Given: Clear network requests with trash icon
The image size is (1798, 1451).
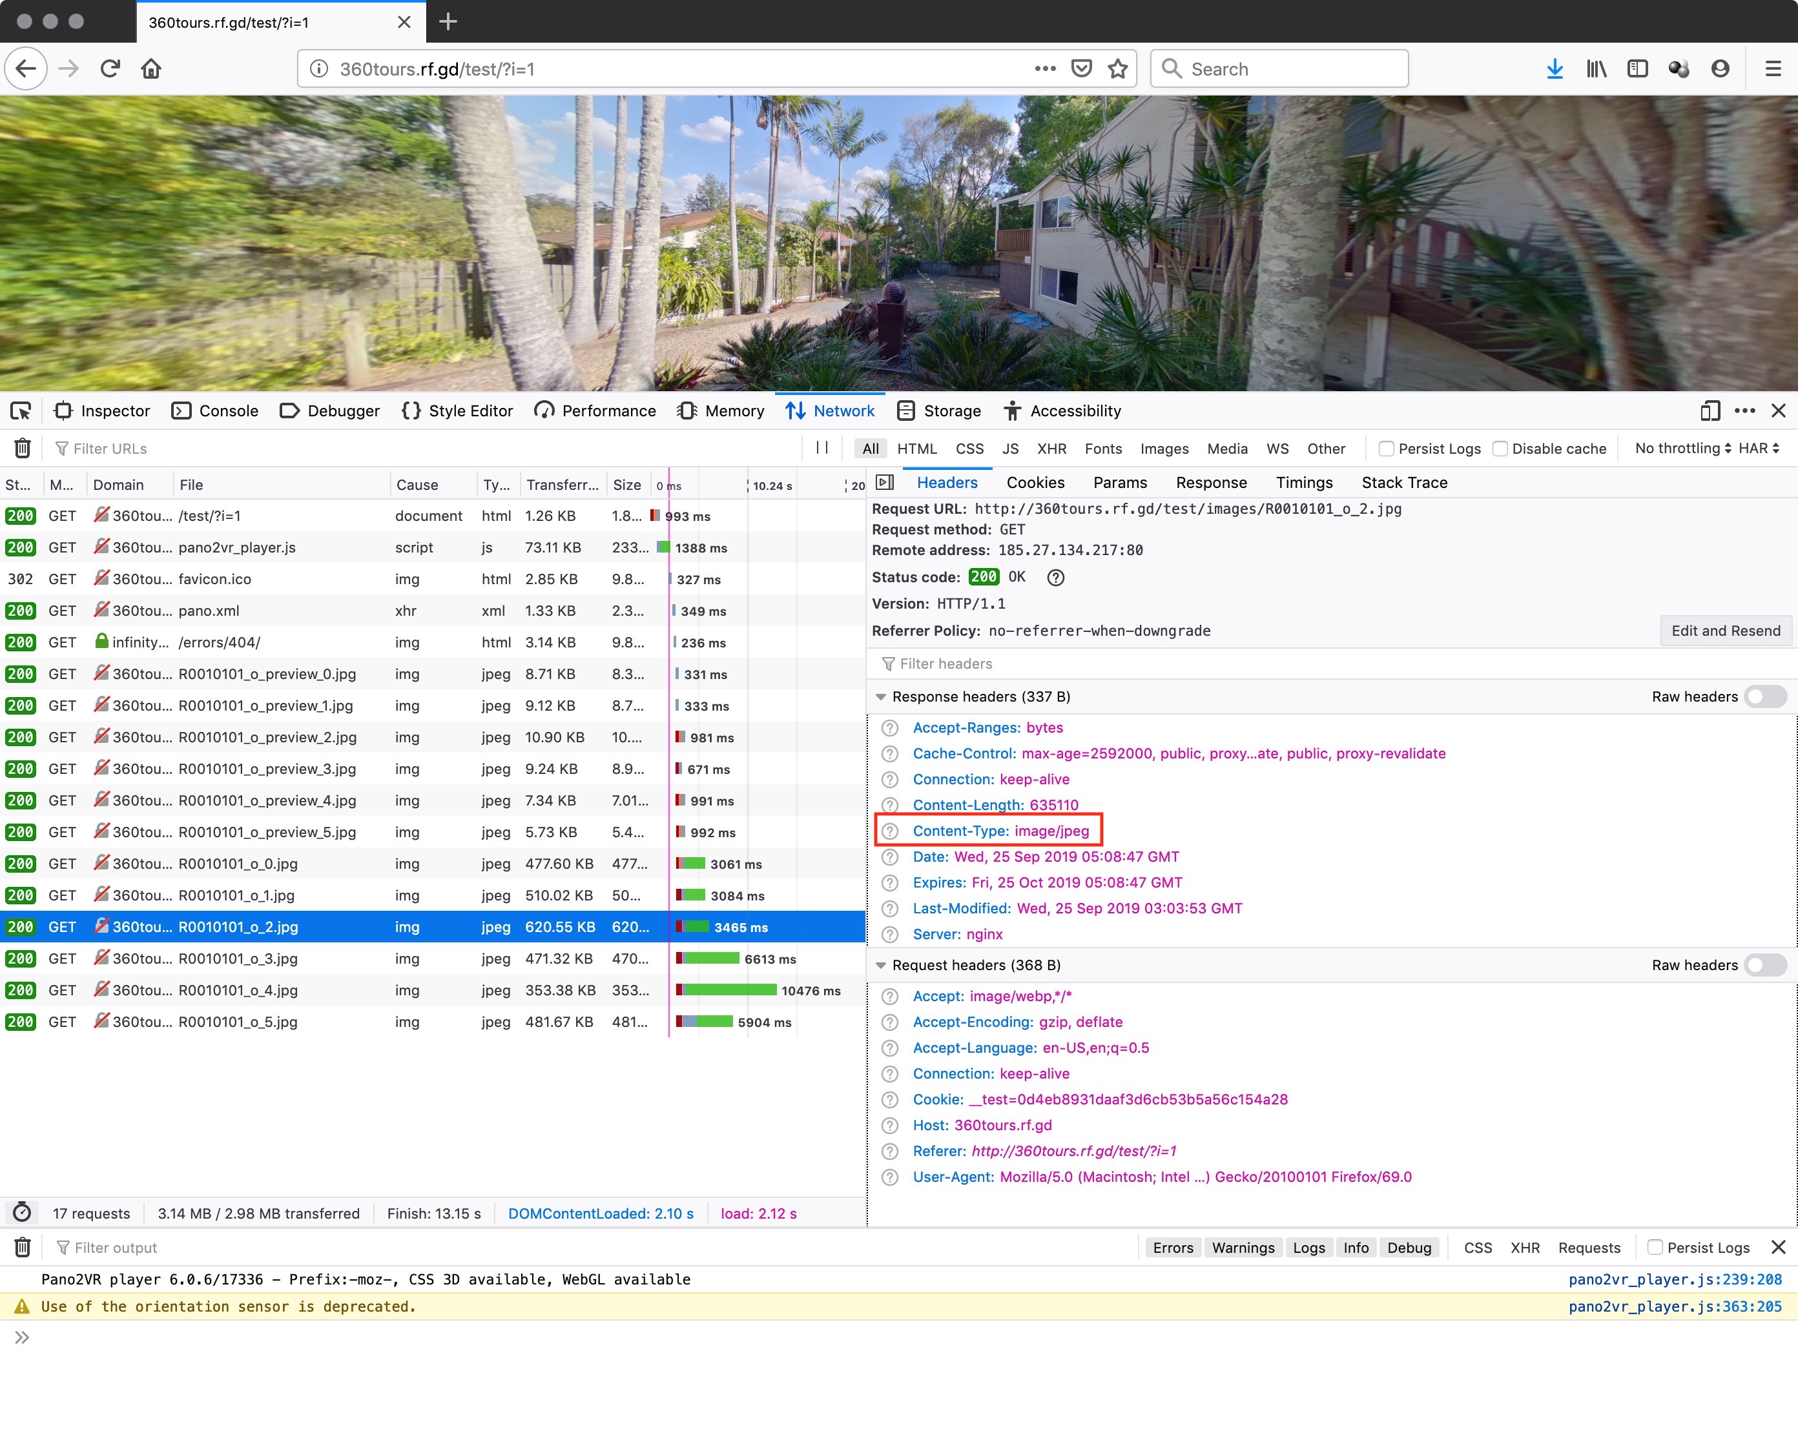Looking at the screenshot, I should click(23, 448).
